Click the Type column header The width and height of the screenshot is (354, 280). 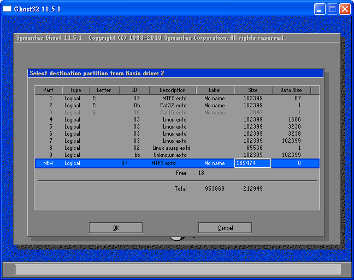(75, 90)
